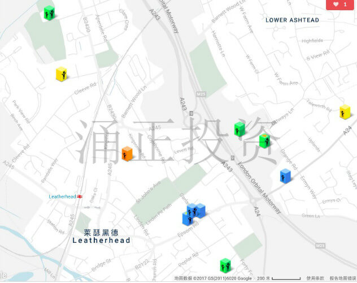This screenshot has width=357, height=283.
Task: Click the Randalls Way road label
Action: point(49,171)
